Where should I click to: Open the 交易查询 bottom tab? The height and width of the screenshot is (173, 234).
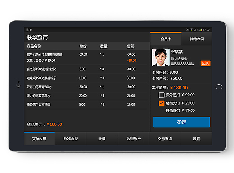click(165, 139)
